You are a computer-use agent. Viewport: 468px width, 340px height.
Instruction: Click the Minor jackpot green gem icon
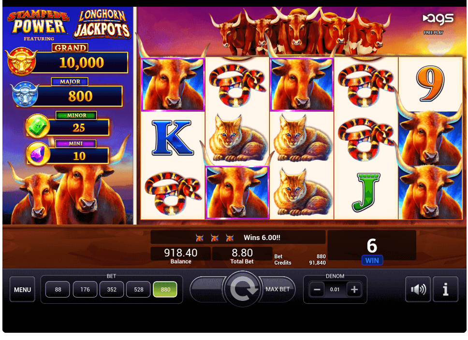click(x=38, y=126)
